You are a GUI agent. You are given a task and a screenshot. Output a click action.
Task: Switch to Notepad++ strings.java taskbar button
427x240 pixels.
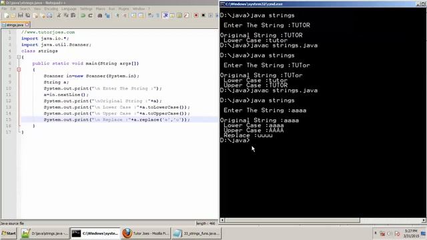pyautogui.click(x=44, y=233)
